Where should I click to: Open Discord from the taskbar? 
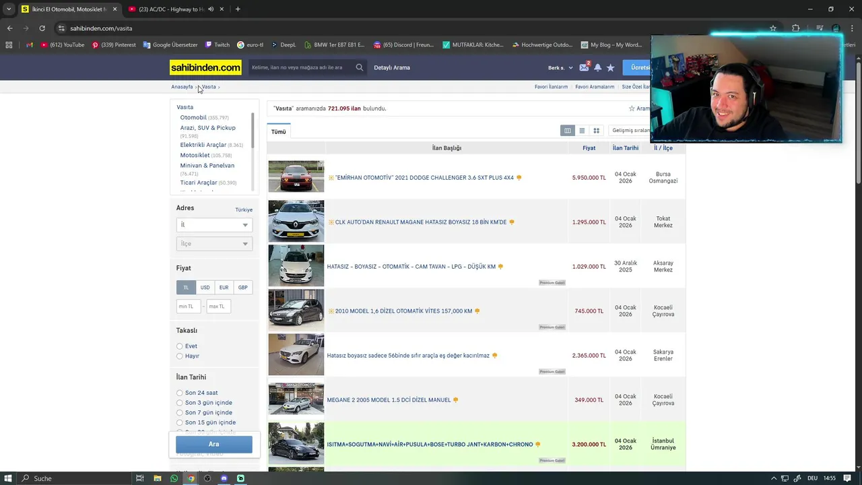click(224, 478)
